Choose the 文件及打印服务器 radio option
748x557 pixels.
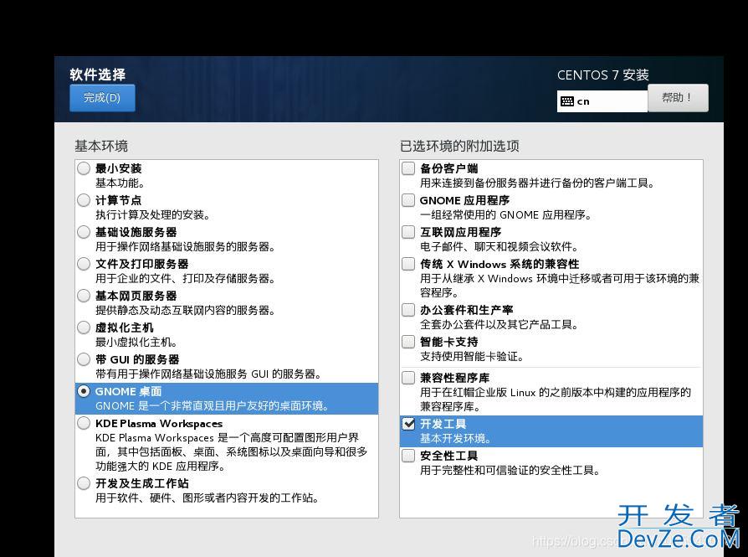coord(84,264)
